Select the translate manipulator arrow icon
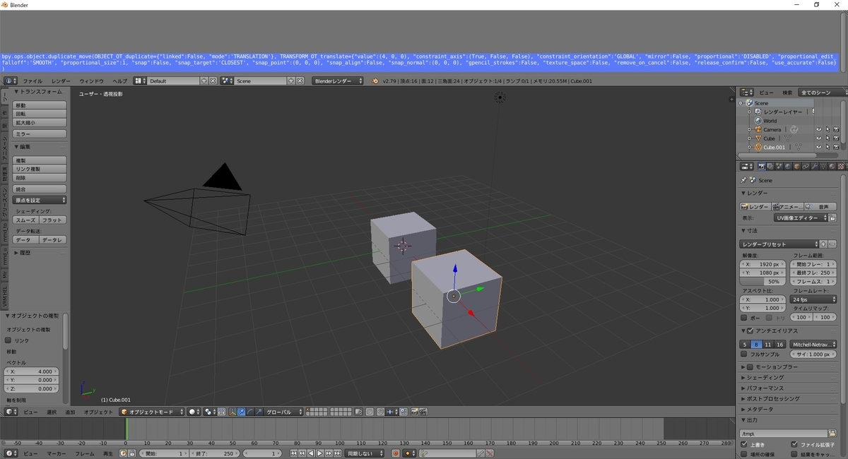The width and height of the screenshot is (848, 459). [242, 412]
